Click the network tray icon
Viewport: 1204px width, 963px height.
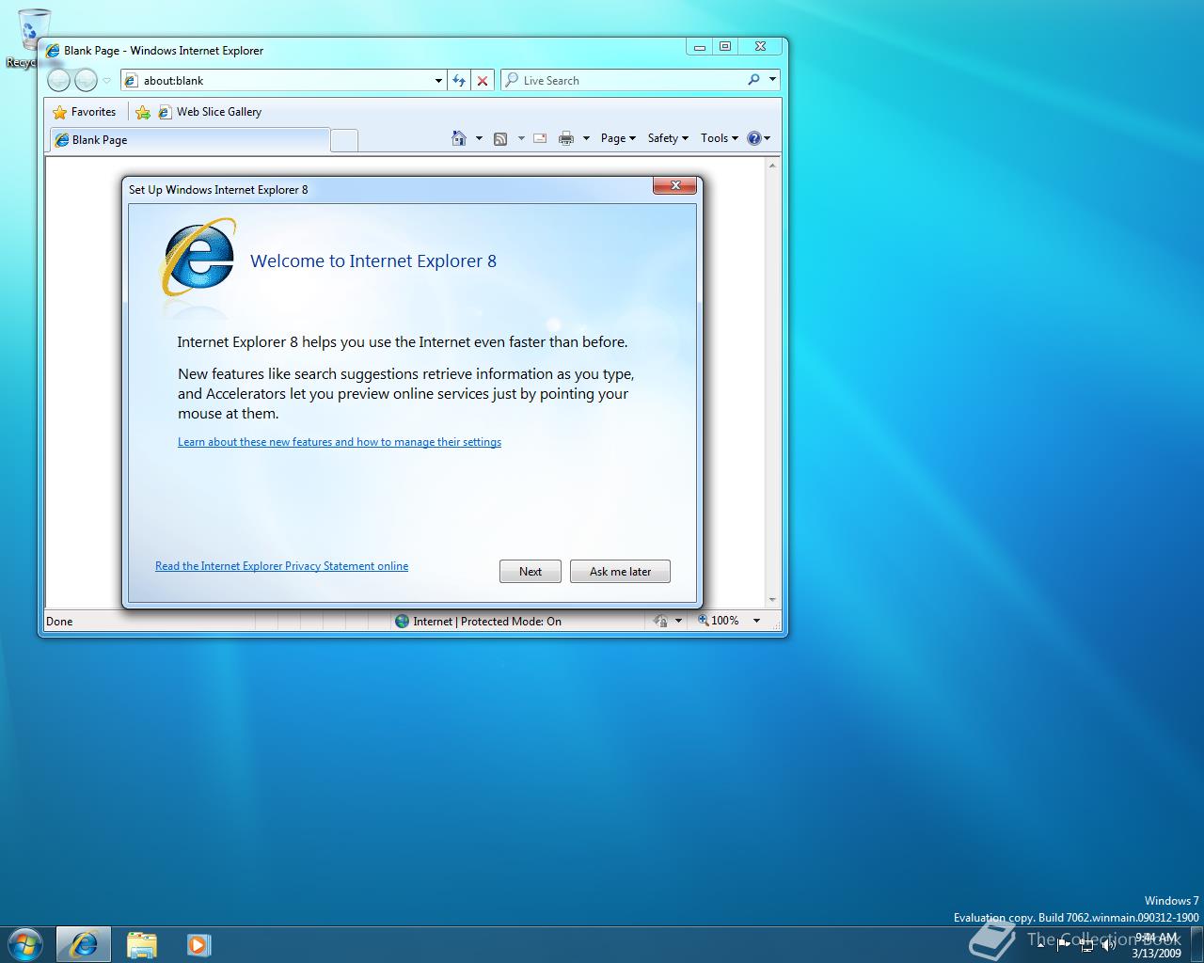1086,944
